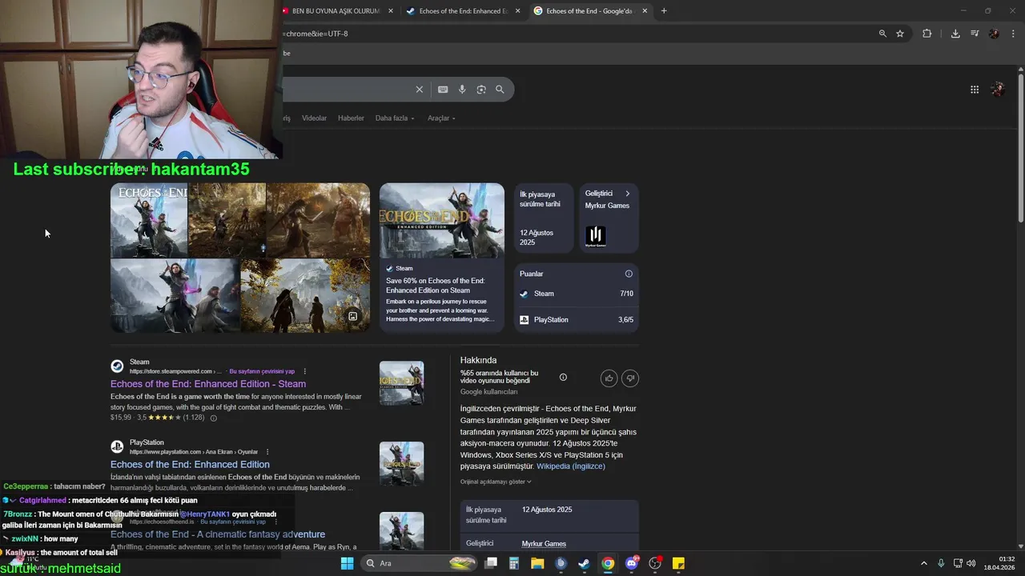Click the Steam 7/10 rating row
This screenshot has height=576, width=1025.
tap(577, 294)
